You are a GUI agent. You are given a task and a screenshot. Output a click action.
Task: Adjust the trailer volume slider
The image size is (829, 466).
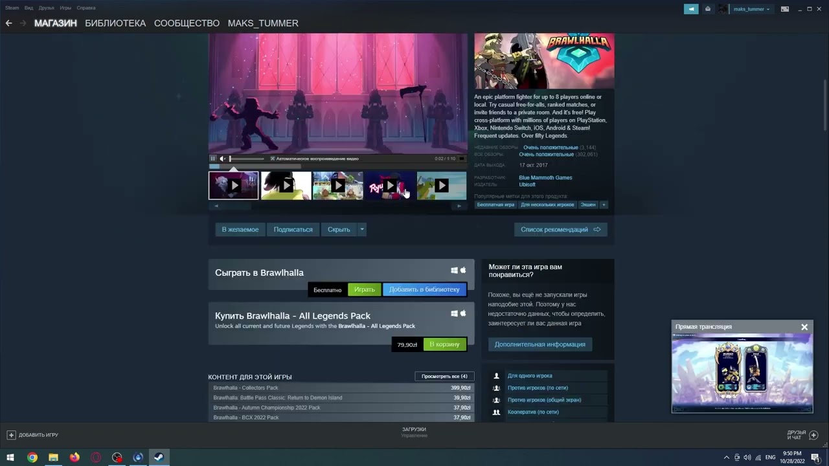point(247,159)
